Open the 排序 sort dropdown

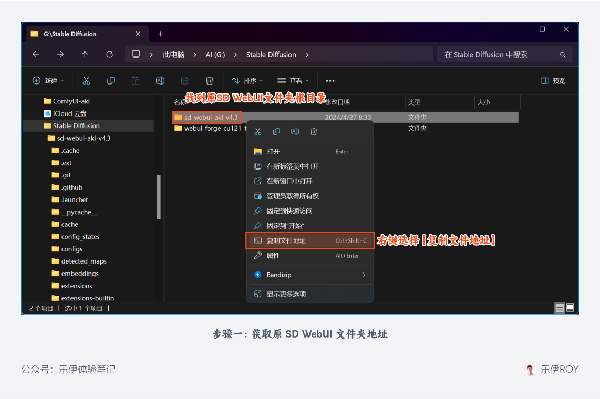247,80
